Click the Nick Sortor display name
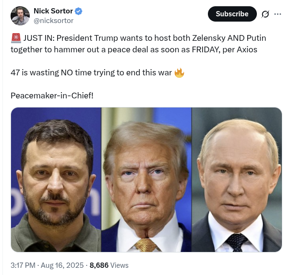This screenshot has height=275, width=290. pyautogui.click(x=53, y=11)
